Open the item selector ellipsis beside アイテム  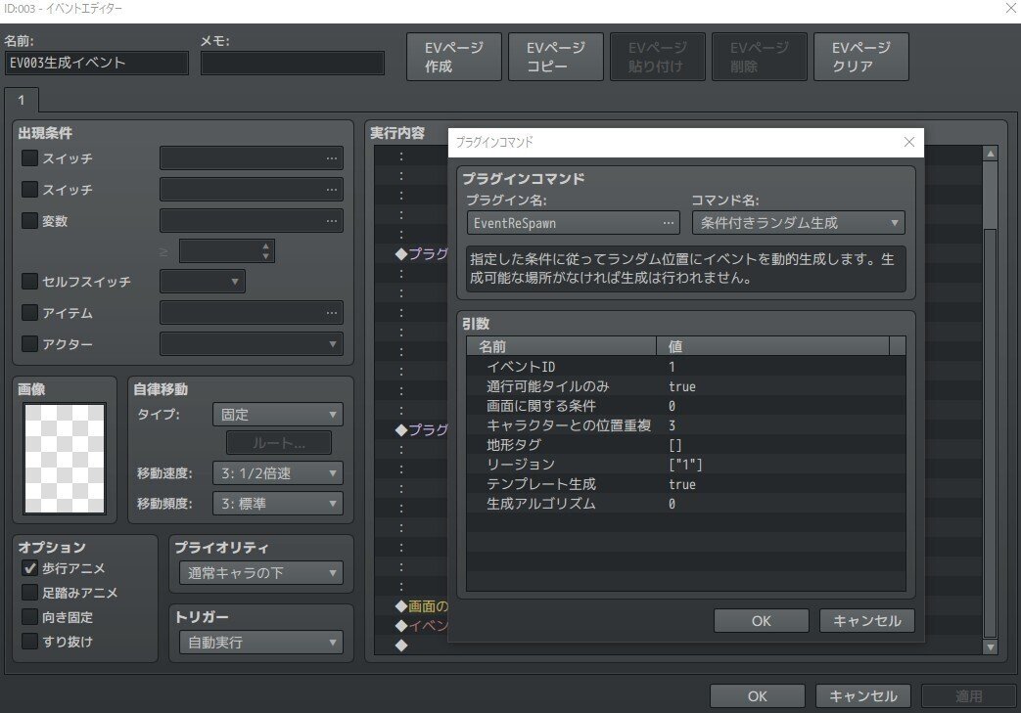point(334,314)
